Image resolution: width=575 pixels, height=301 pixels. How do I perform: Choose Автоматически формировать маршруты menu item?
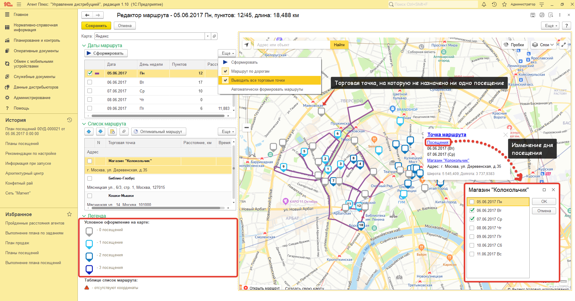(x=267, y=89)
